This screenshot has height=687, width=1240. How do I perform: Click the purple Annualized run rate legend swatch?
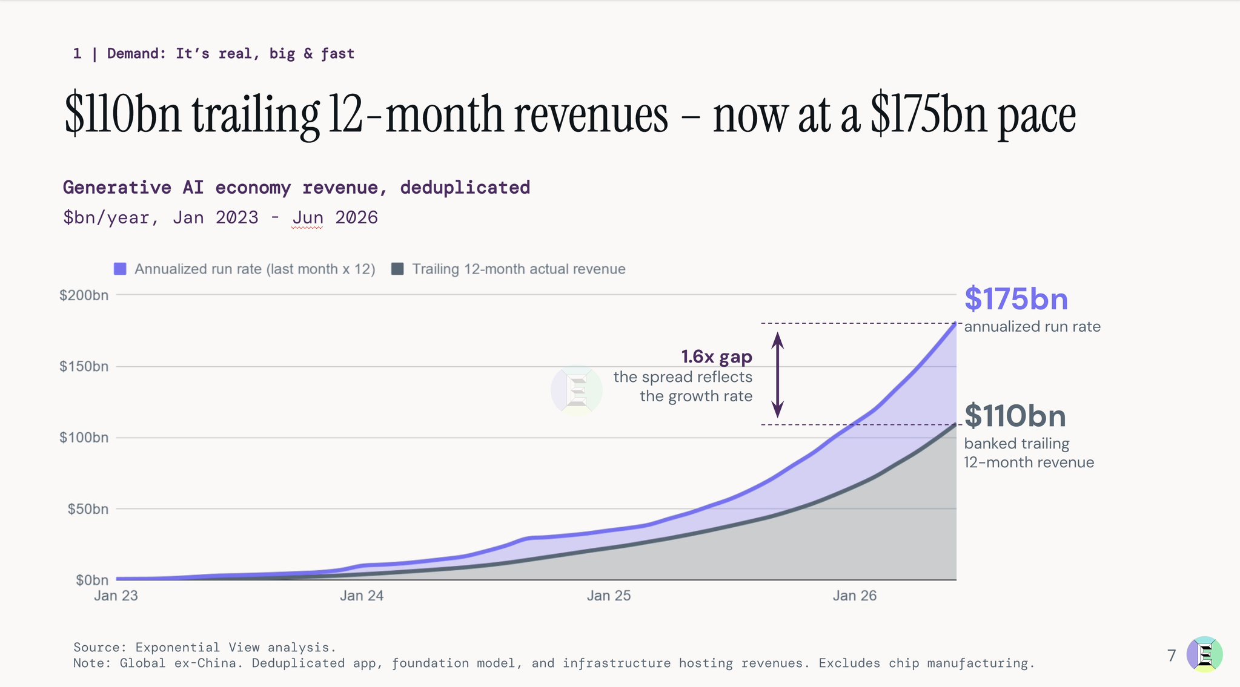click(120, 269)
